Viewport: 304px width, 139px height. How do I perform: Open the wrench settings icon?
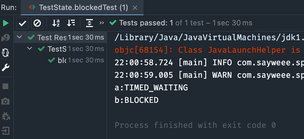(x=6, y=68)
